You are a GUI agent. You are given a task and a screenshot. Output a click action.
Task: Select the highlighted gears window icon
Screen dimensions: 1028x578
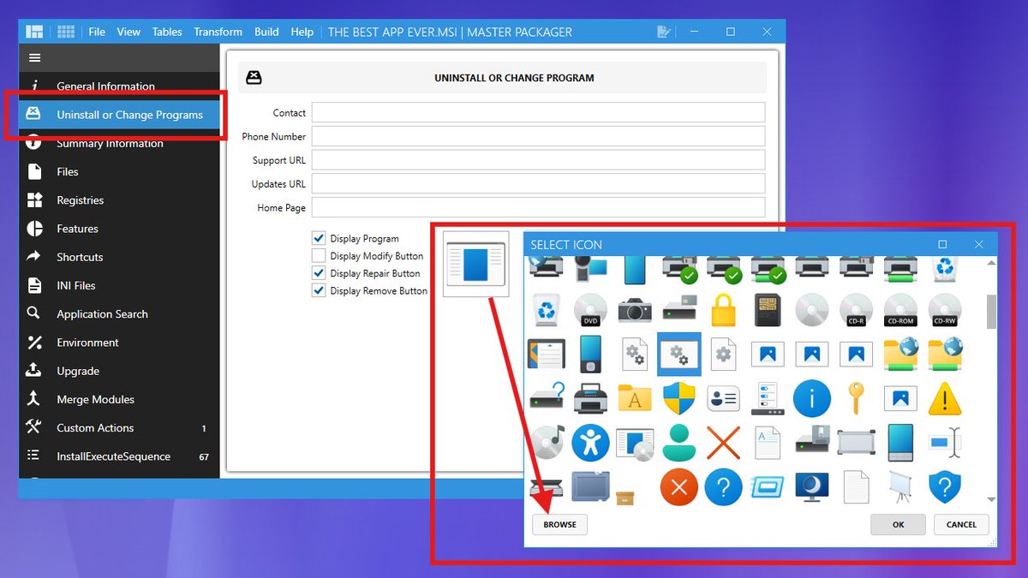coord(679,354)
